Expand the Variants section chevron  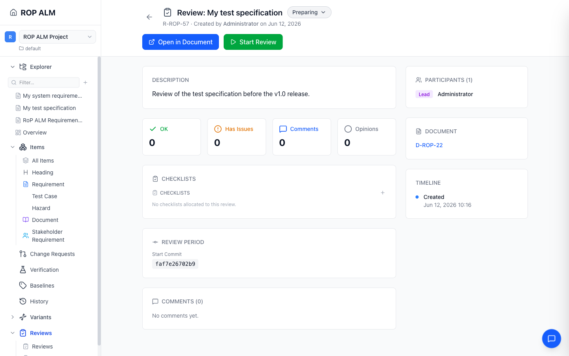coord(13,317)
